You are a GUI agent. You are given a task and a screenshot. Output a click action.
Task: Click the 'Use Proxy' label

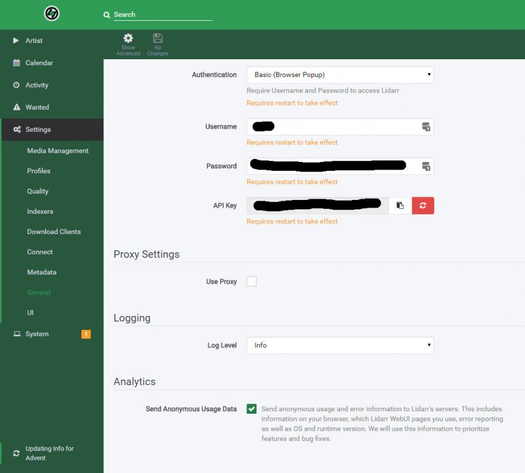tap(221, 282)
